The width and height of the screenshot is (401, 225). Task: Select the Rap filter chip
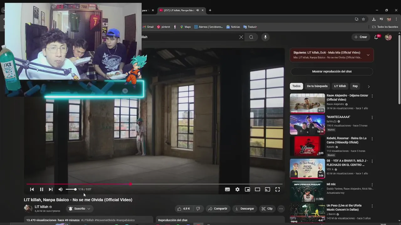[355, 86]
